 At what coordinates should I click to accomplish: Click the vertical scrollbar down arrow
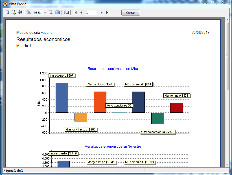227,165
